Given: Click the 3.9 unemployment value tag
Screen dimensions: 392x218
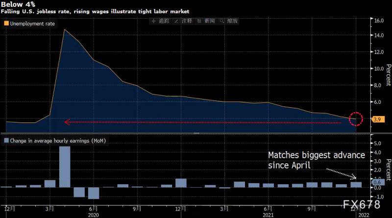Looking at the screenshot, I should (377, 119).
